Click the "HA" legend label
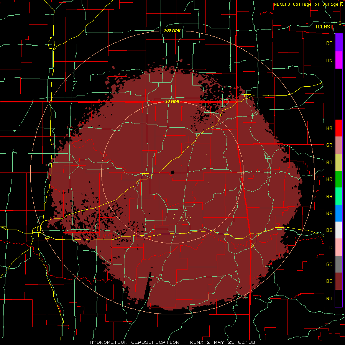The width and height of the screenshot is (345, 345). click(329, 128)
